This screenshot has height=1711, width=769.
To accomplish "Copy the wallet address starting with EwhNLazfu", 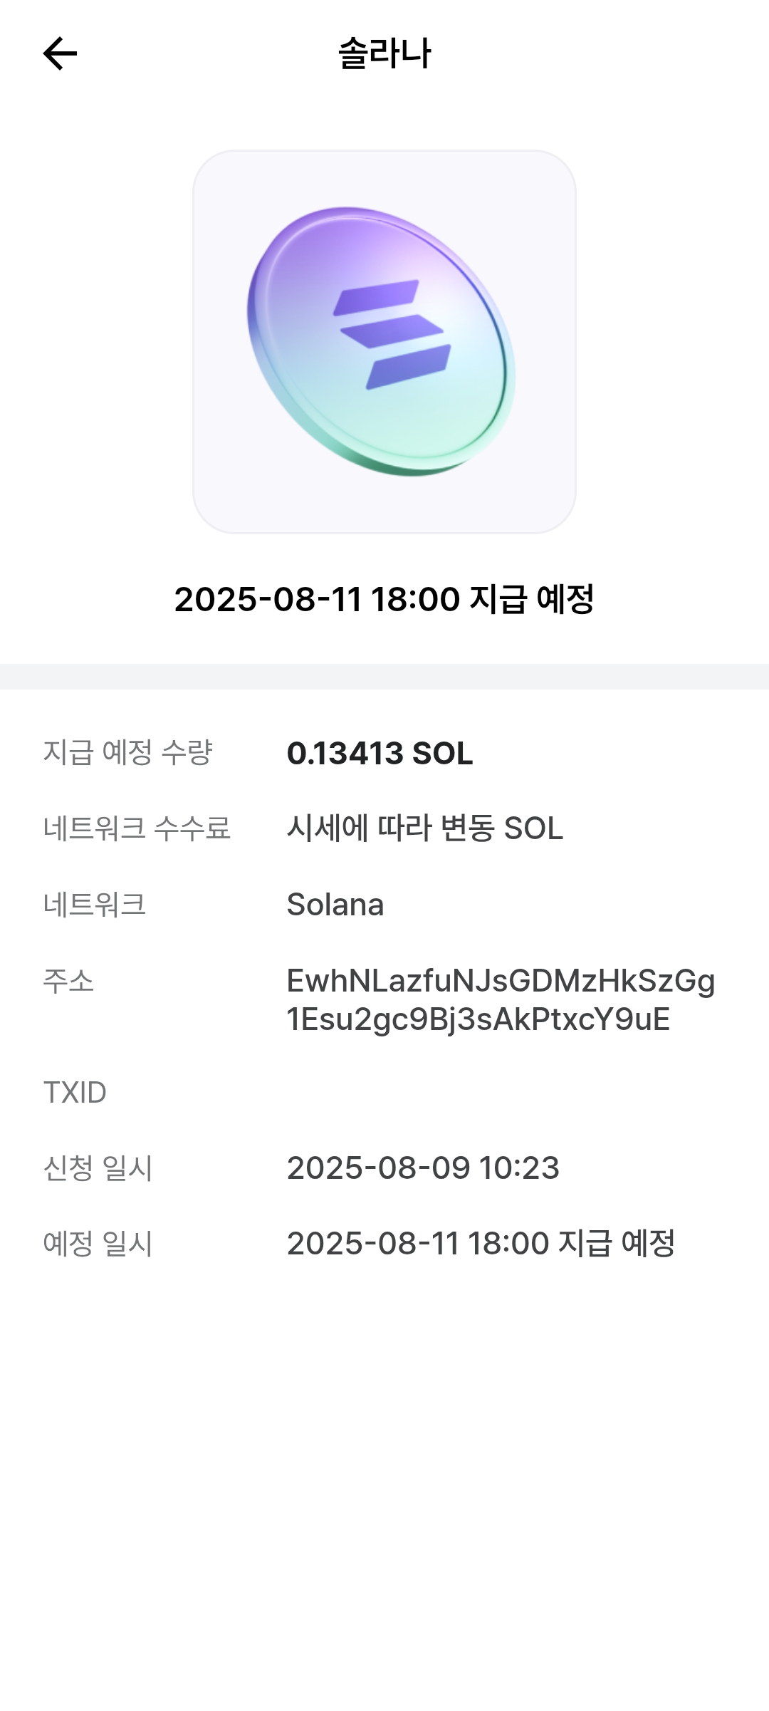I will (501, 1000).
